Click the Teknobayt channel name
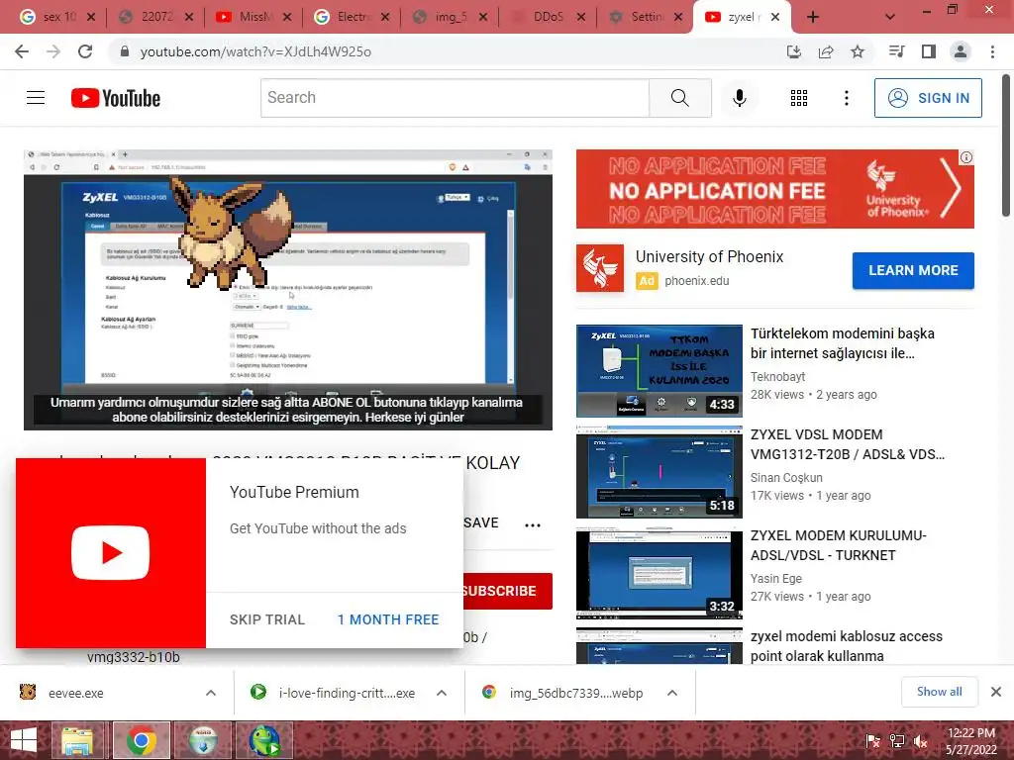This screenshot has height=760, width=1014. coord(778,376)
